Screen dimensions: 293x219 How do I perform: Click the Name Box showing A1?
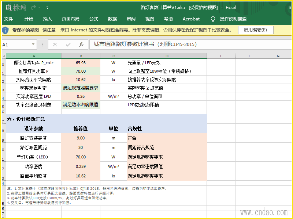[x=16, y=45]
